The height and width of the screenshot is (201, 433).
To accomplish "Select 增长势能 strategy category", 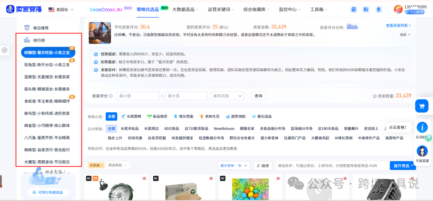I will (183, 116).
